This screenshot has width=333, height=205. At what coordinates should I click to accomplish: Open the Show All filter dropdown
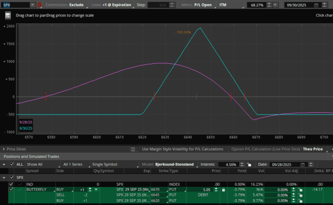43,165
